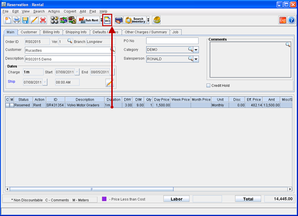Click the red X Delete icon

tap(43, 20)
